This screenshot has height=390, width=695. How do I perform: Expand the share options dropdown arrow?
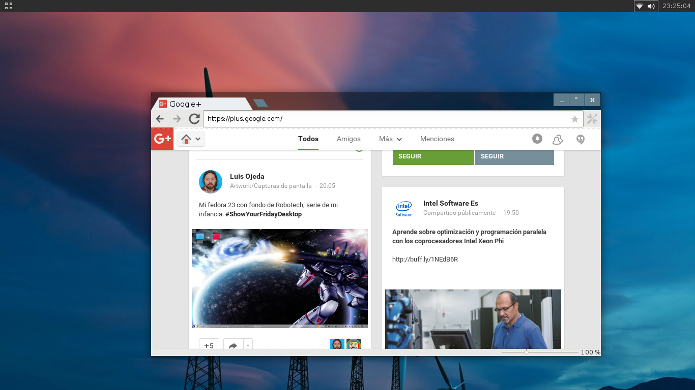point(248,344)
